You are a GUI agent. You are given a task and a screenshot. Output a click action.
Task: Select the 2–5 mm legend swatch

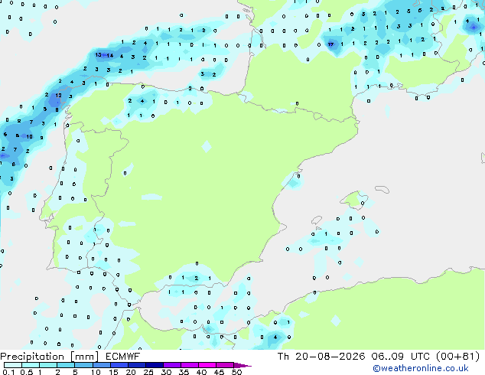[x=66, y=365]
